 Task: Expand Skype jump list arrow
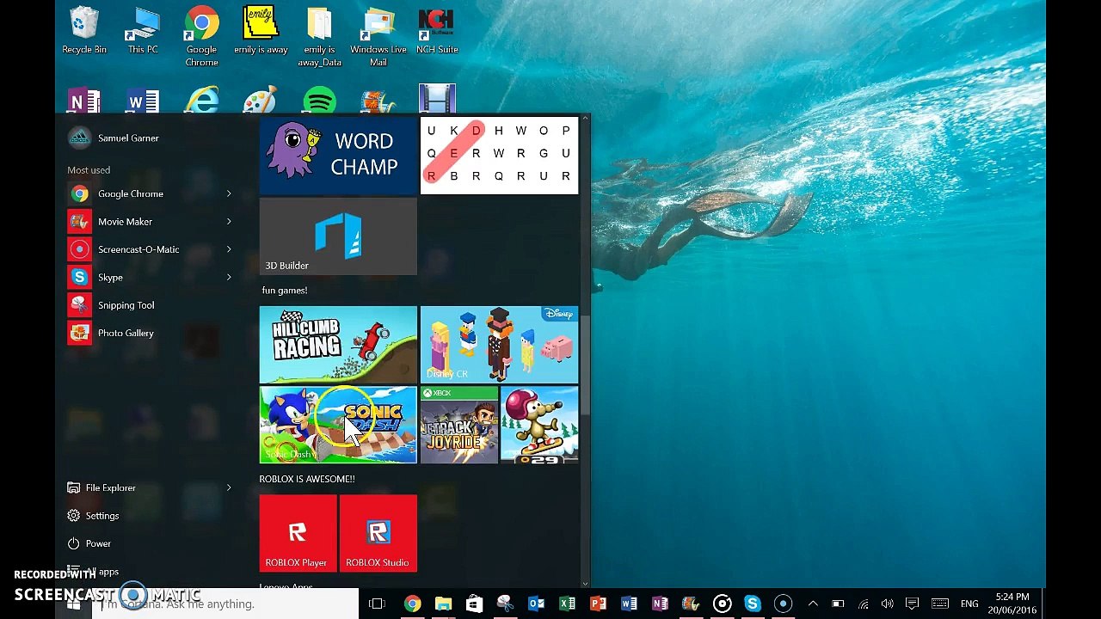pos(229,277)
